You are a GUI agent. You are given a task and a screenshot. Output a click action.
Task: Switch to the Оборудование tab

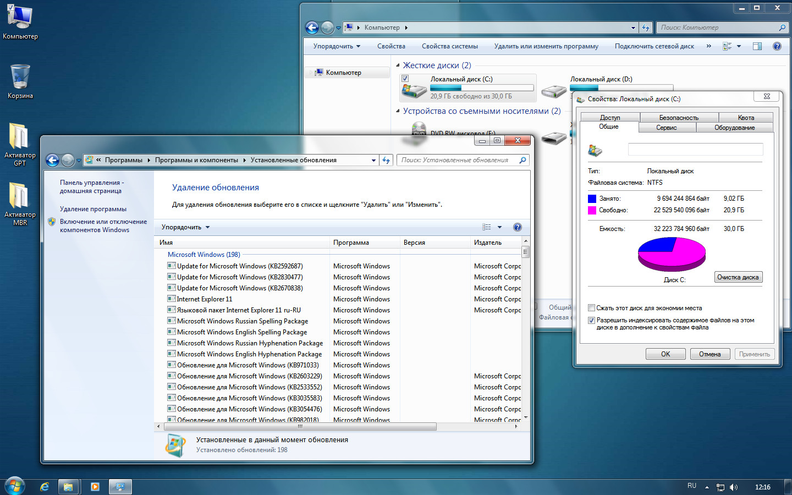click(x=734, y=128)
